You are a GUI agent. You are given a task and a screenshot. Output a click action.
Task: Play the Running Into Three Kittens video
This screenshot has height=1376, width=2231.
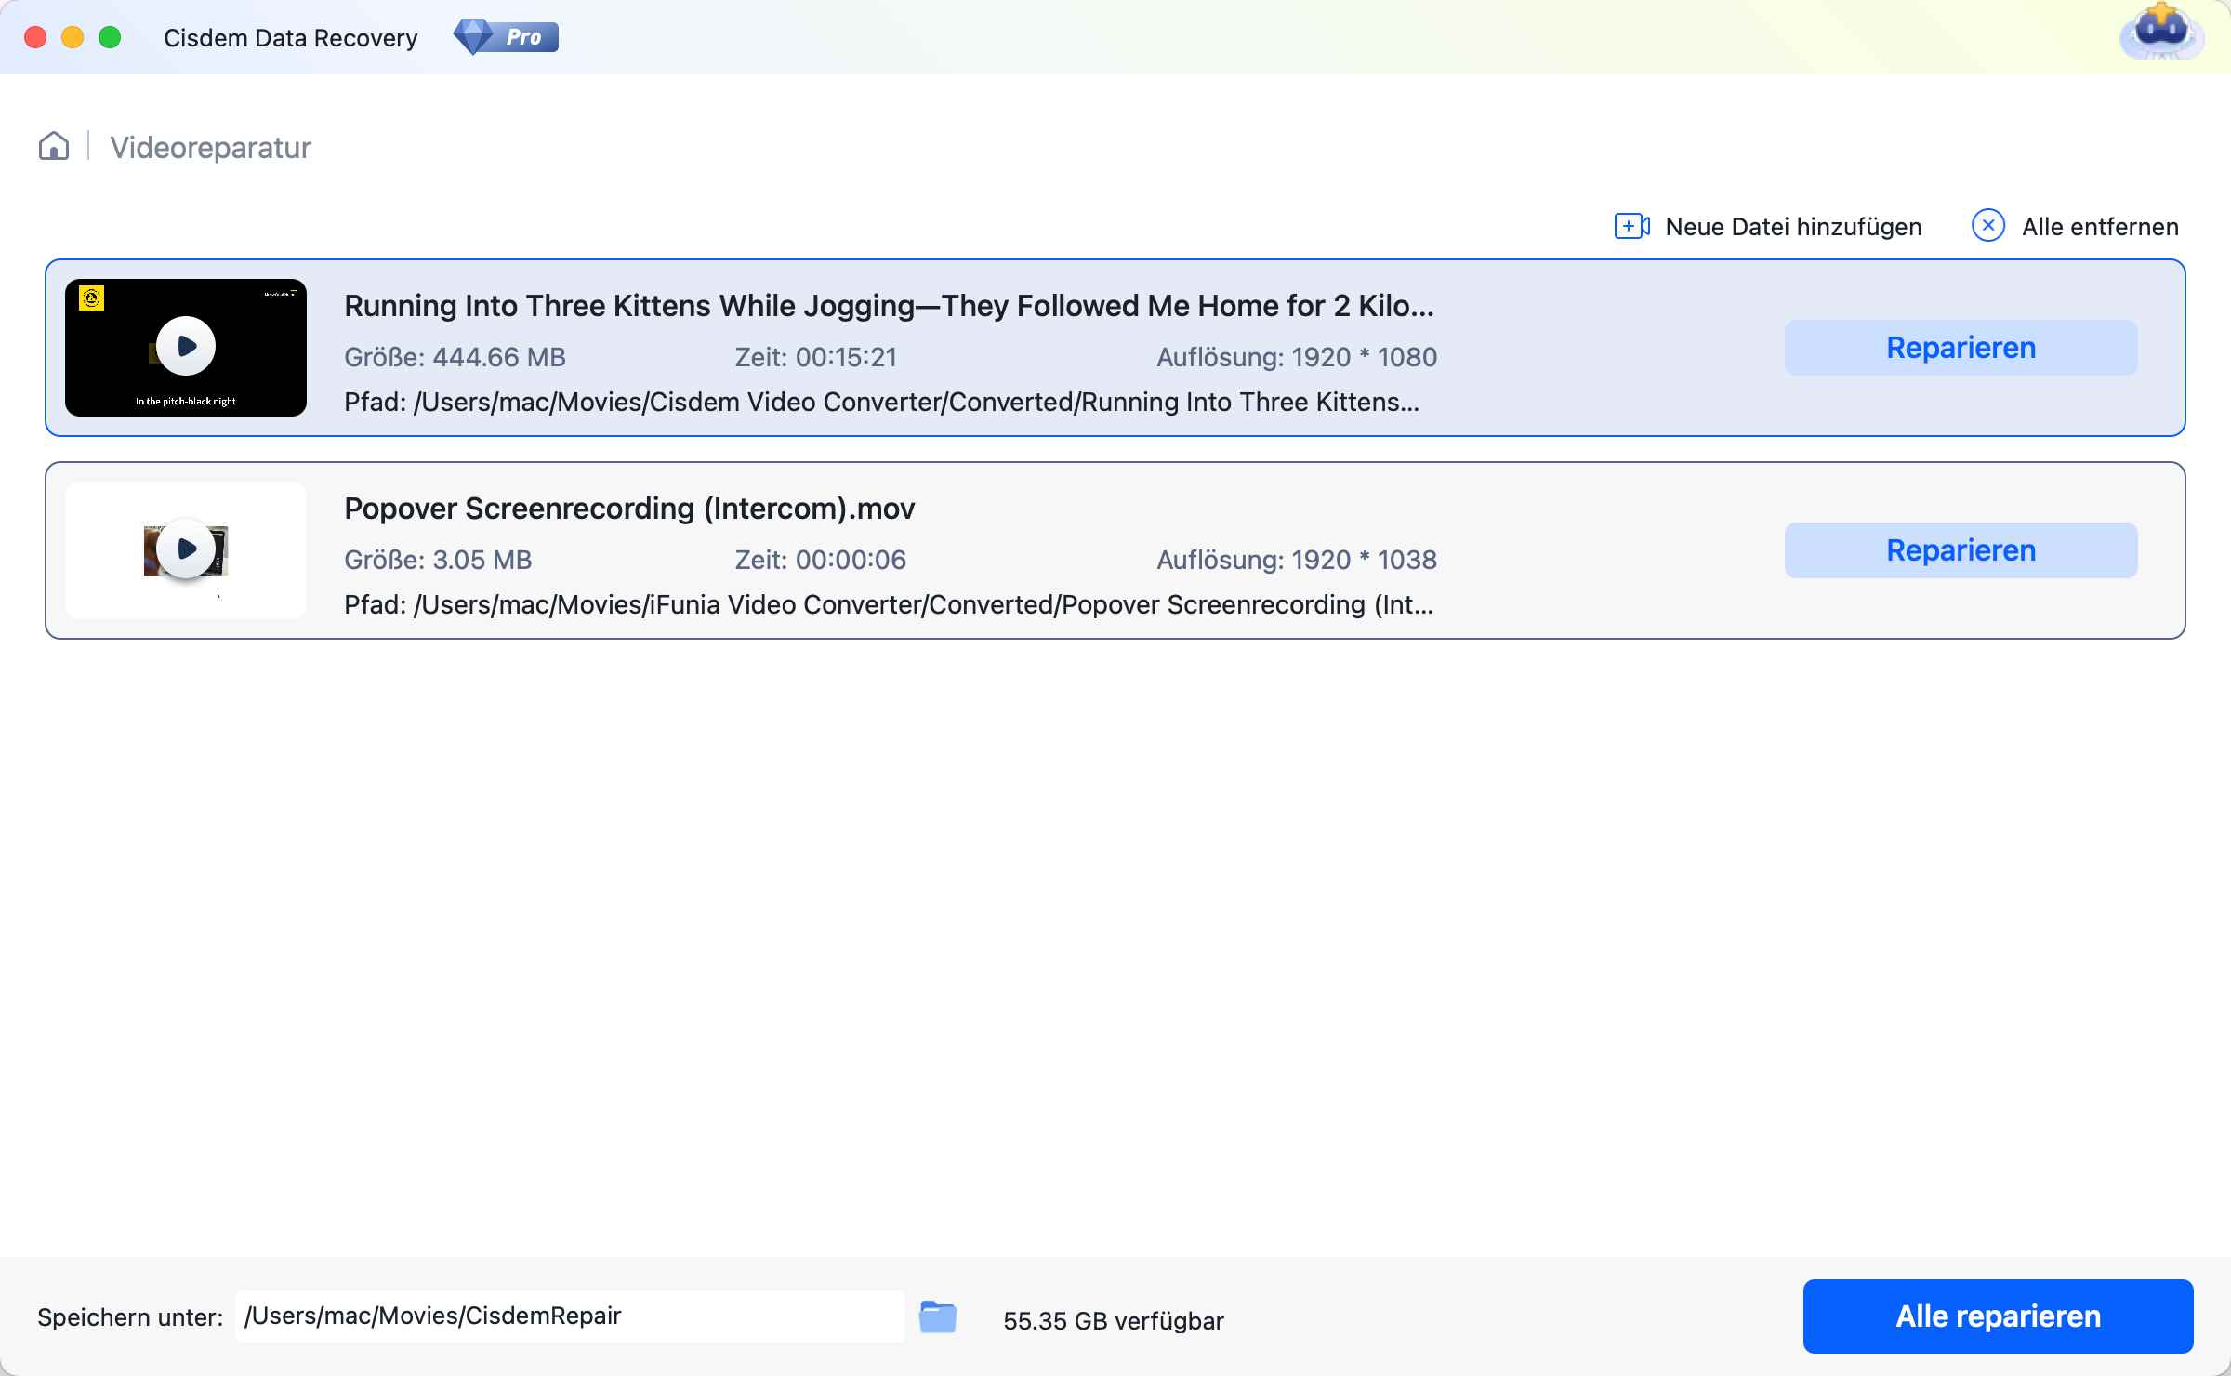pos(186,346)
